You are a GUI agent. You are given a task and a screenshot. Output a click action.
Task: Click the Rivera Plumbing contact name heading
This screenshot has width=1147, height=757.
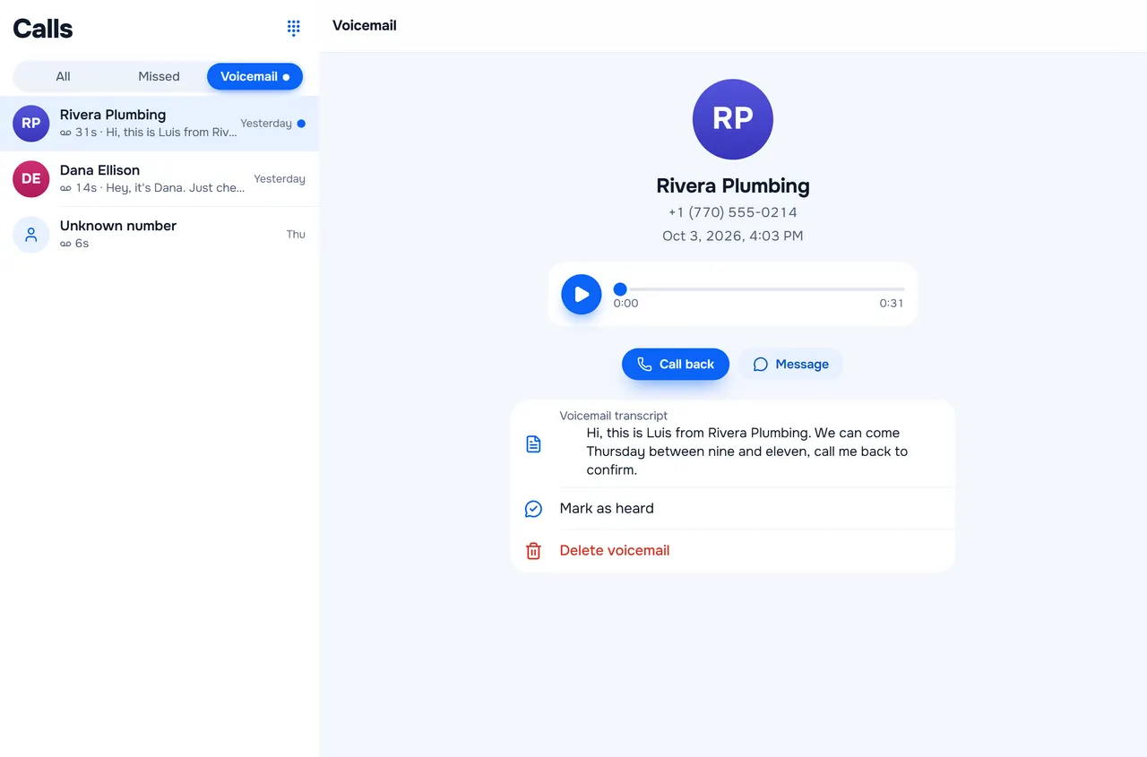[x=733, y=185]
